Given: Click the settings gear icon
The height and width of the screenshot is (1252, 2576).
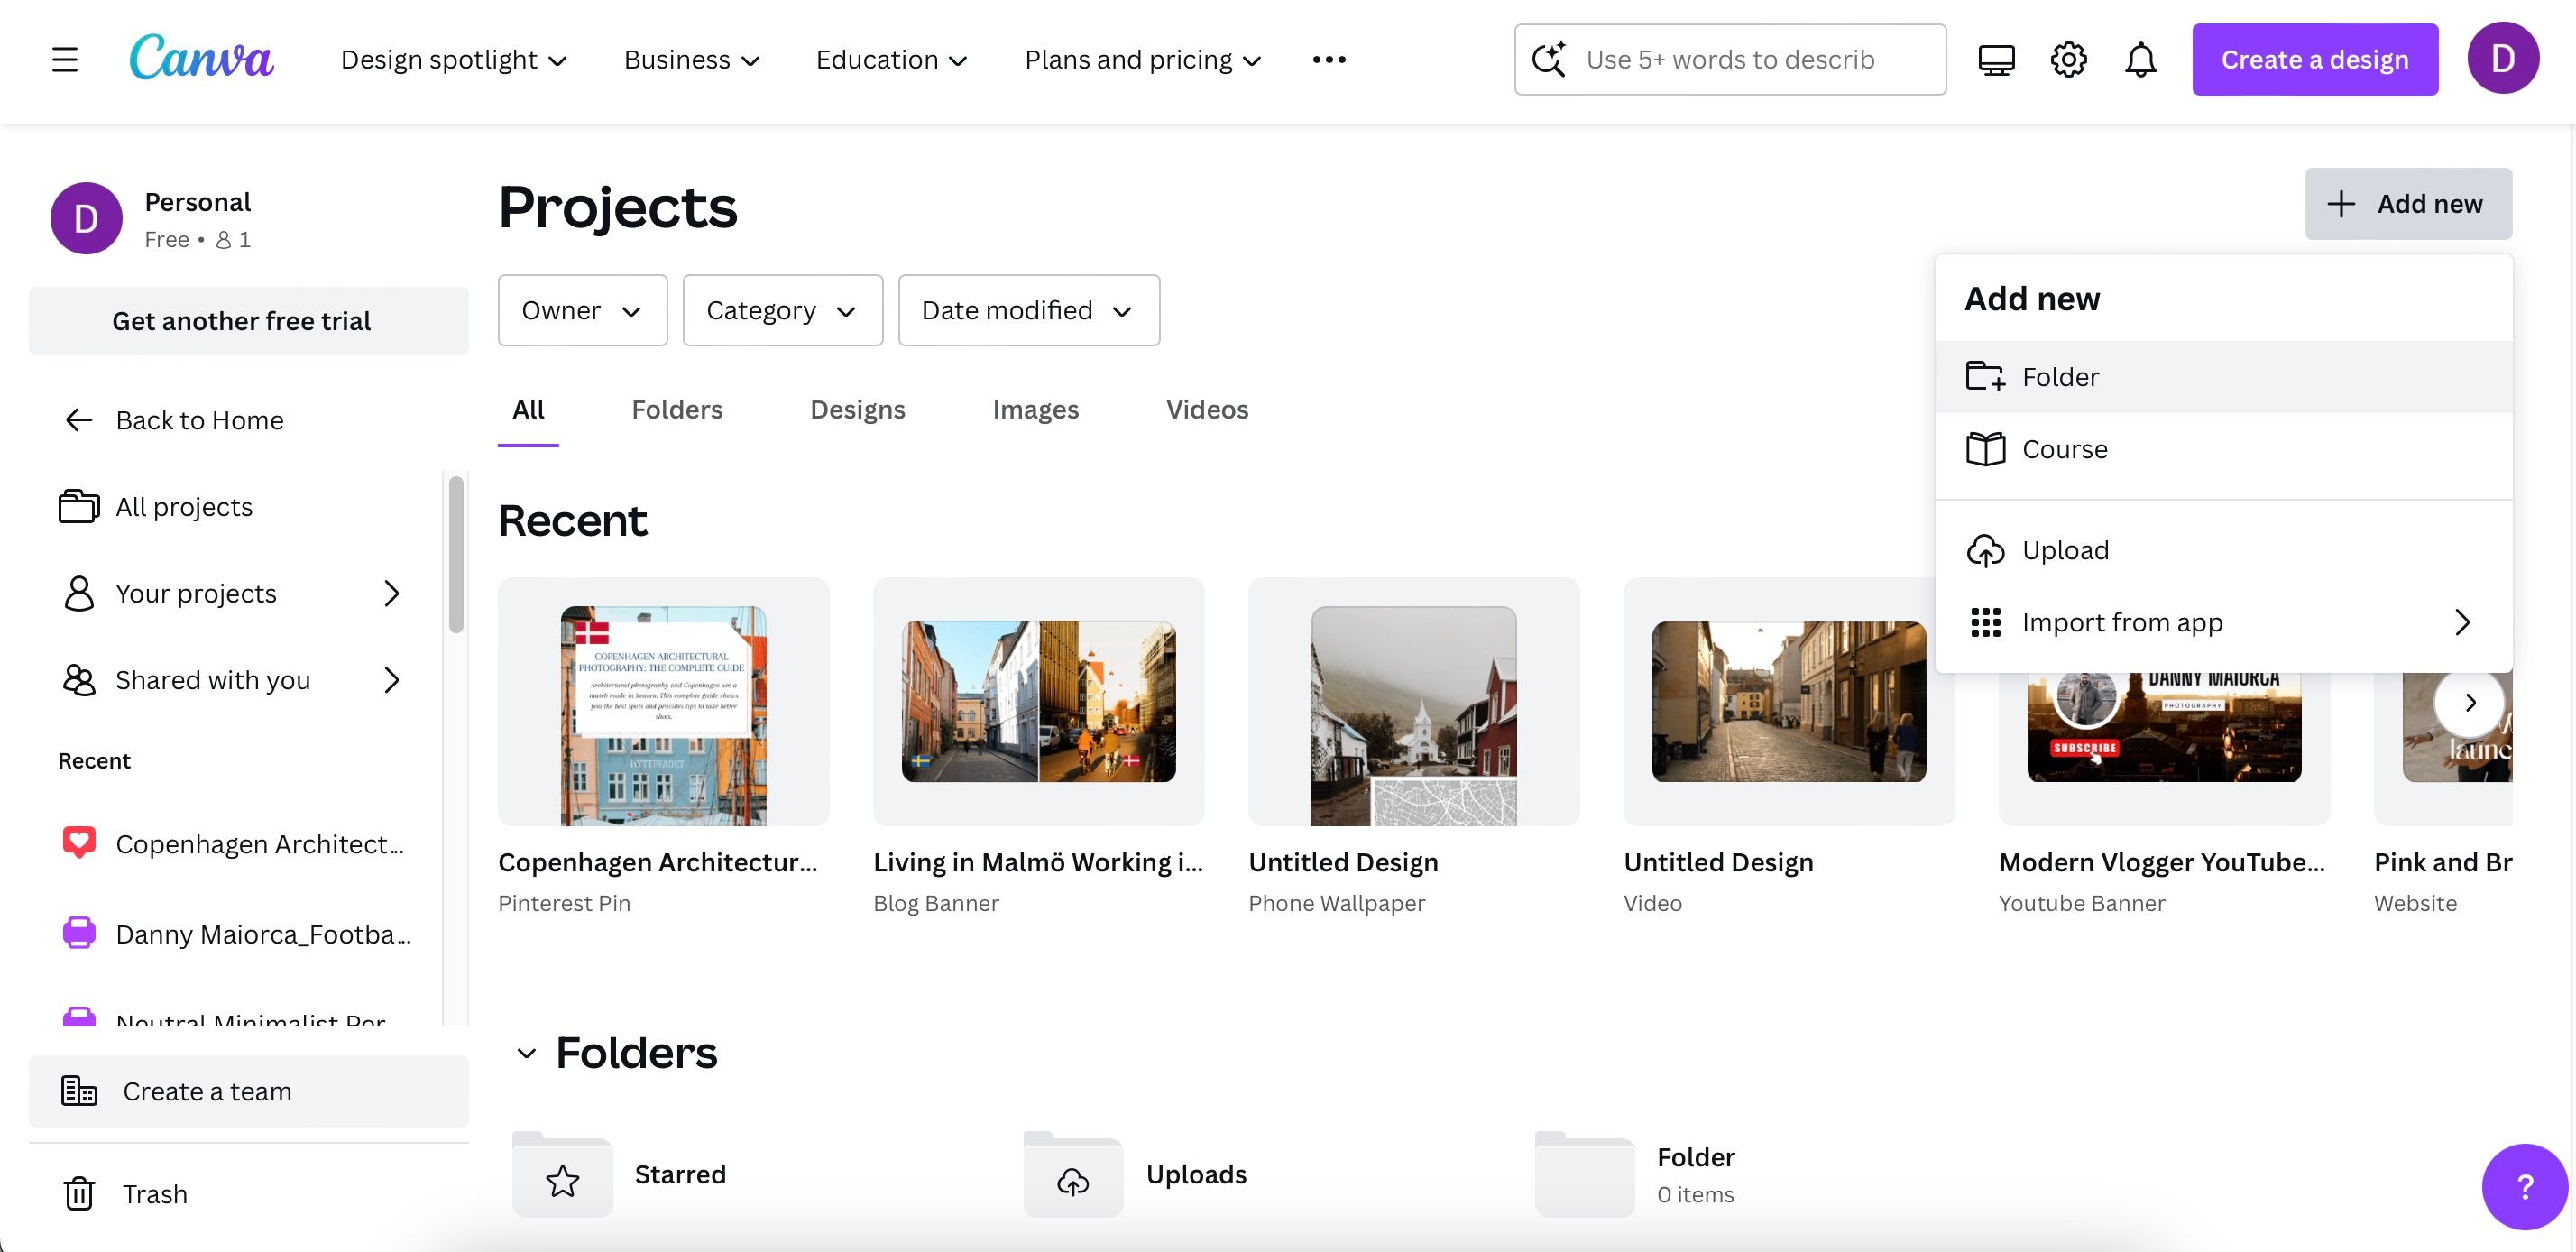Looking at the screenshot, I should click(2068, 59).
